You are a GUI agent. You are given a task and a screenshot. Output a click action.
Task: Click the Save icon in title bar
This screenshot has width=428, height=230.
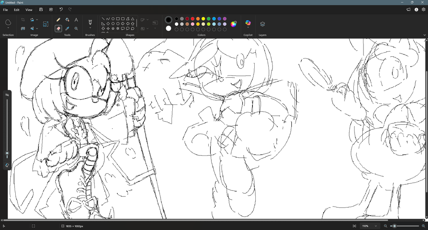[41, 10]
